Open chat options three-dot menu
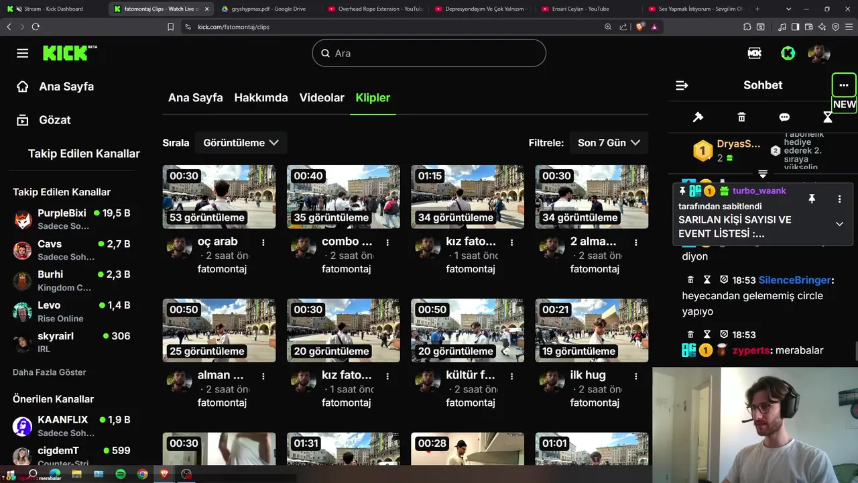 point(844,85)
